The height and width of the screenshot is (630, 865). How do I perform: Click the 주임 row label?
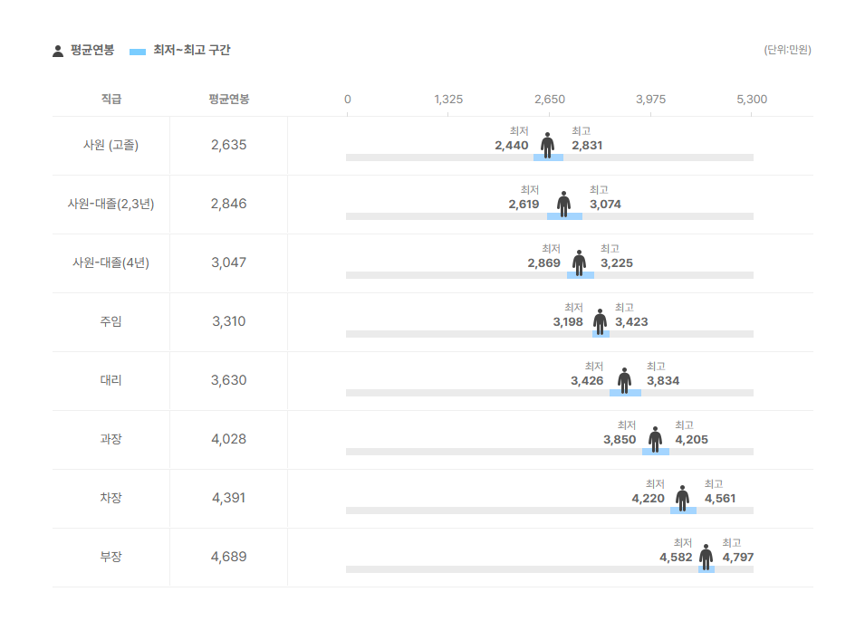(111, 321)
